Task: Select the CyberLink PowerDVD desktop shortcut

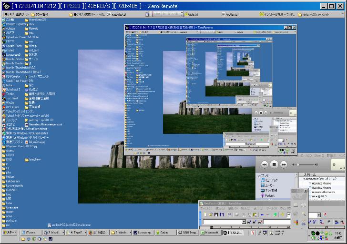Action: click(20, 37)
